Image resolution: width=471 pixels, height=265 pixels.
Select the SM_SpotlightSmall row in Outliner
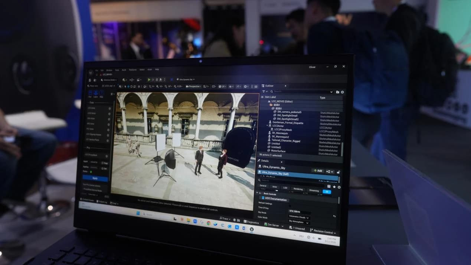pos(287,116)
